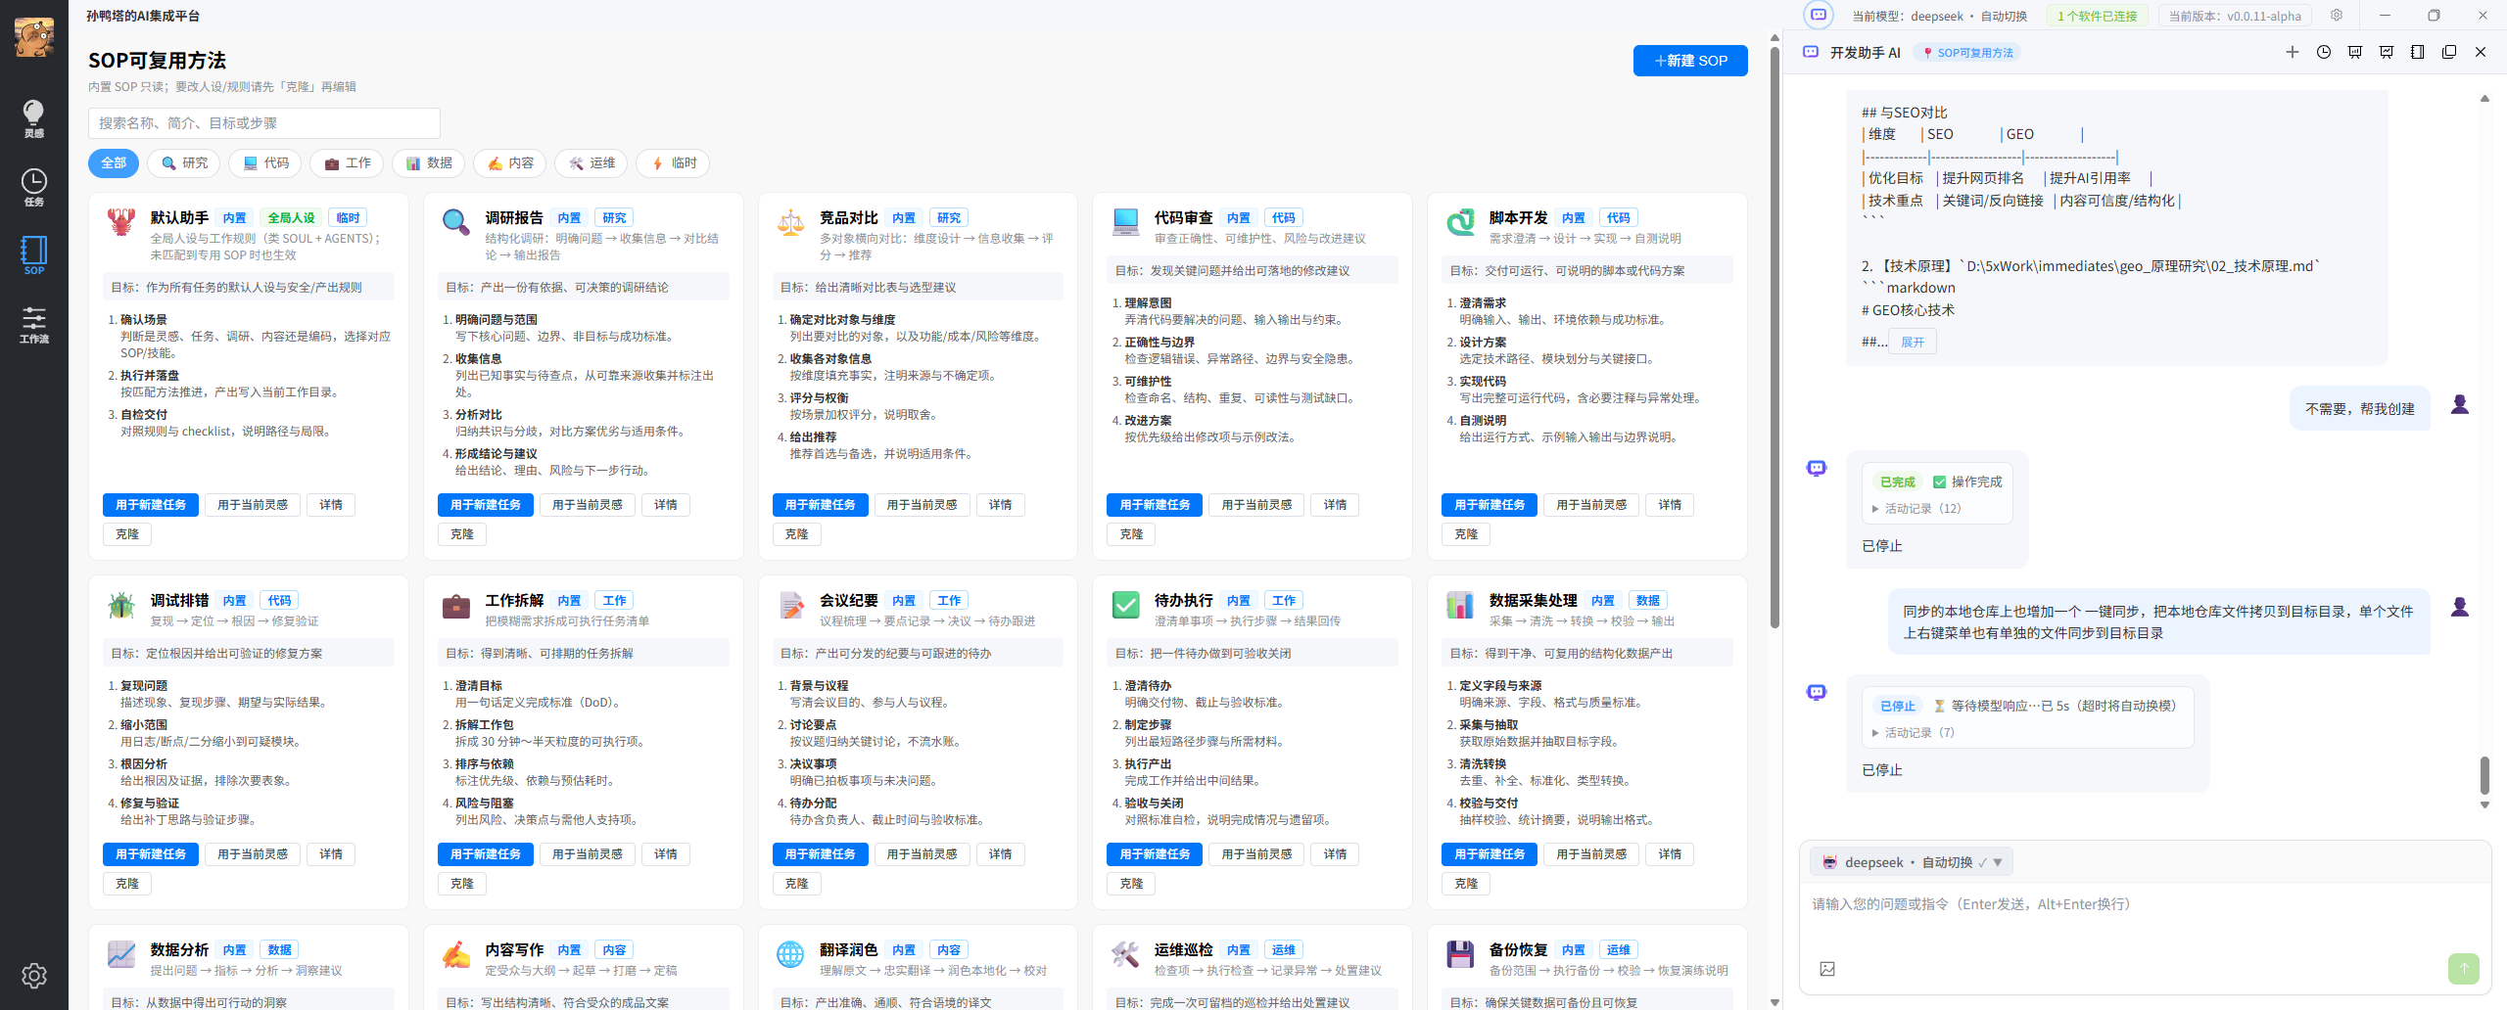Click the scales icon on 竞品对比 card
2507x1010 pixels.
click(791, 222)
